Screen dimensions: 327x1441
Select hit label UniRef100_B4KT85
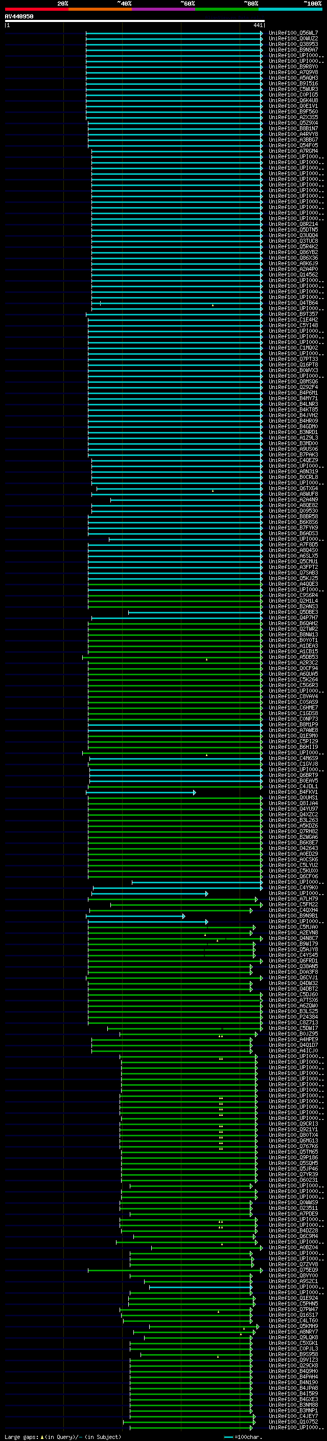coord(293,410)
